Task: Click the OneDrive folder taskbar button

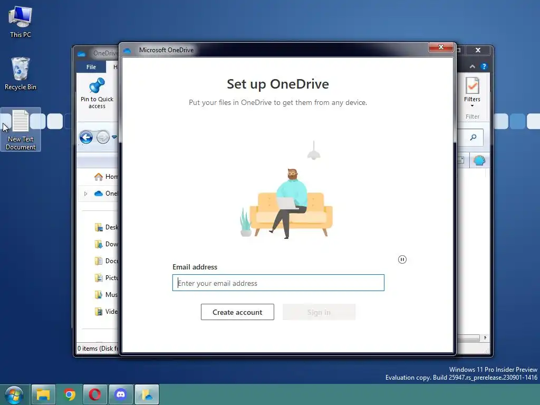Action: point(147,394)
